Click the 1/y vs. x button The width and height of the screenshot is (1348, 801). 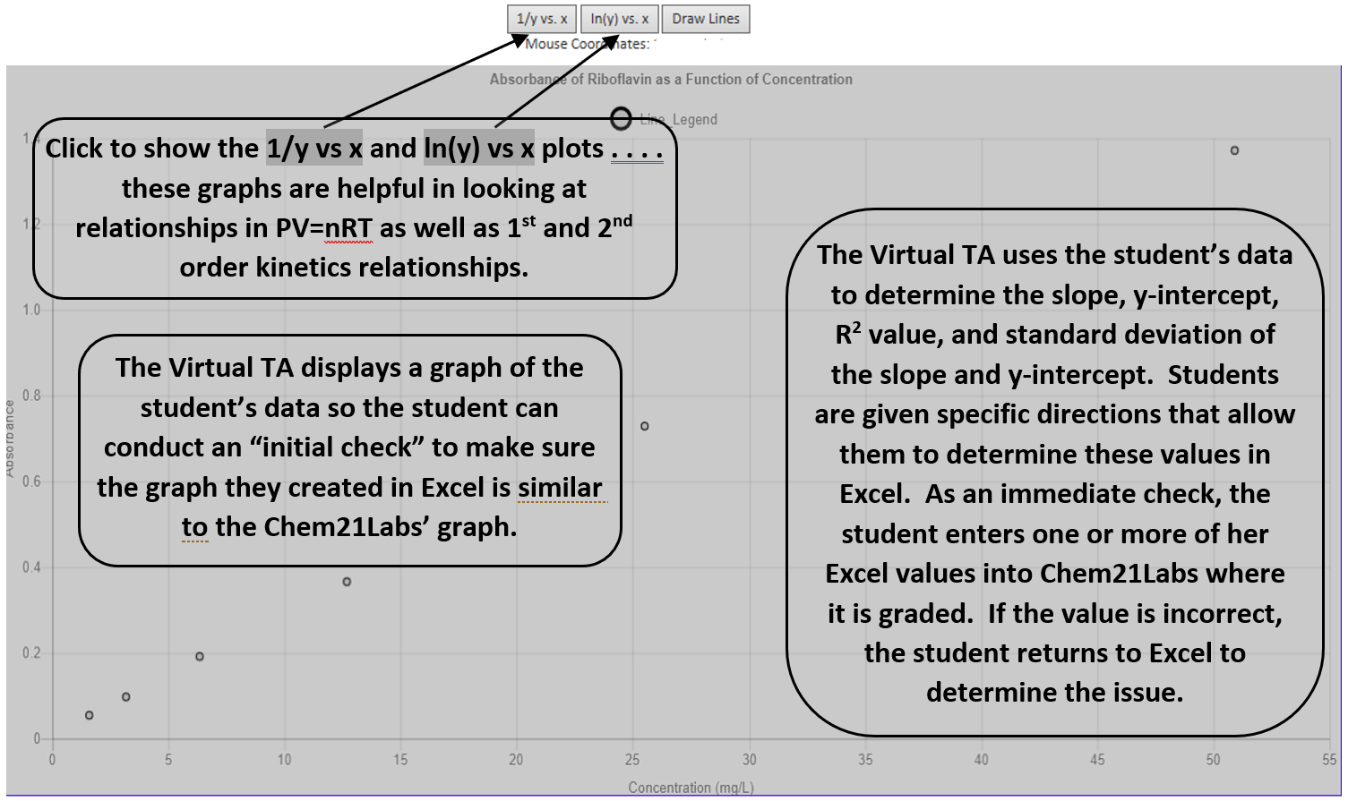click(x=542, y=19)
